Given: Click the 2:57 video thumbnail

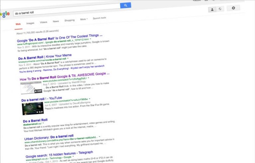Looking at the screenshot, I should click(x=31, y=88).
